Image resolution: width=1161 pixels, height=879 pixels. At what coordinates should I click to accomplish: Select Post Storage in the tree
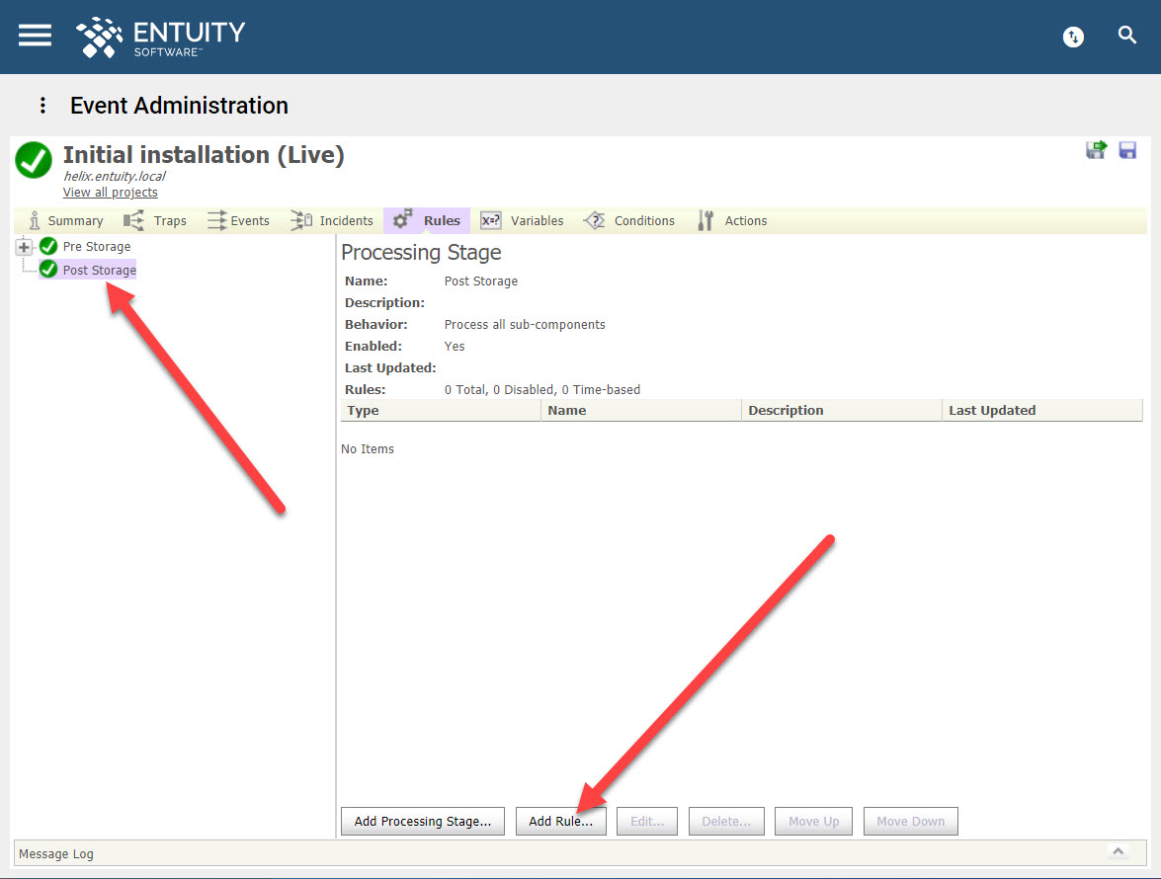coord(99,269)
